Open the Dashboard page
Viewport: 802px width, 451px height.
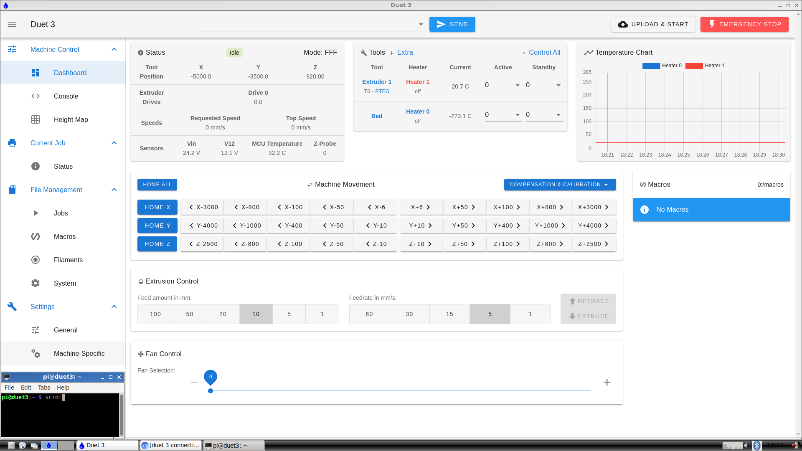click(63, 73)
